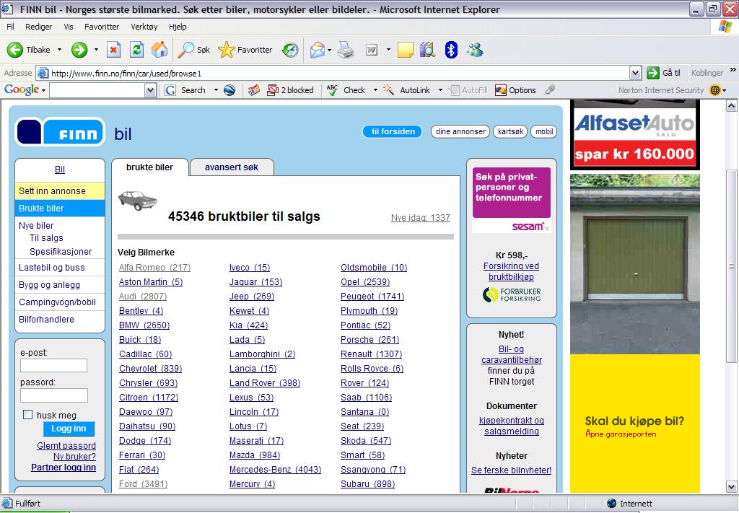Open the Søk magnifier toolbar button
Screen dimensions: 739x513
point(193,50)
